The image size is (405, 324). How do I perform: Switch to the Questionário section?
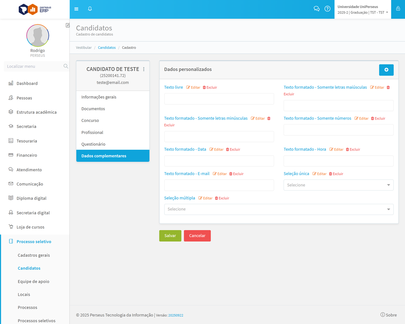click(x=93, y=144)
